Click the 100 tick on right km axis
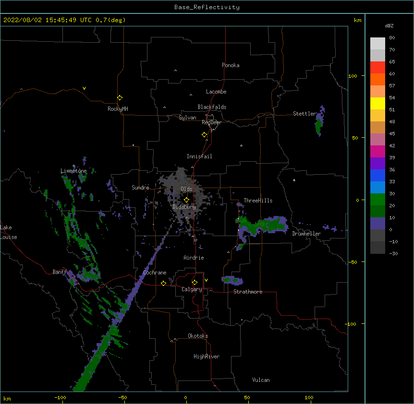Image resolution: width=414 pixels, height=404 pixels. pyautogui.click(x=353, y=76)
